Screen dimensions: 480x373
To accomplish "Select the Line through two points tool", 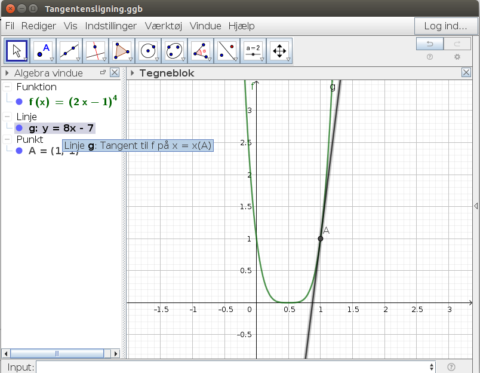I will 69,51.
